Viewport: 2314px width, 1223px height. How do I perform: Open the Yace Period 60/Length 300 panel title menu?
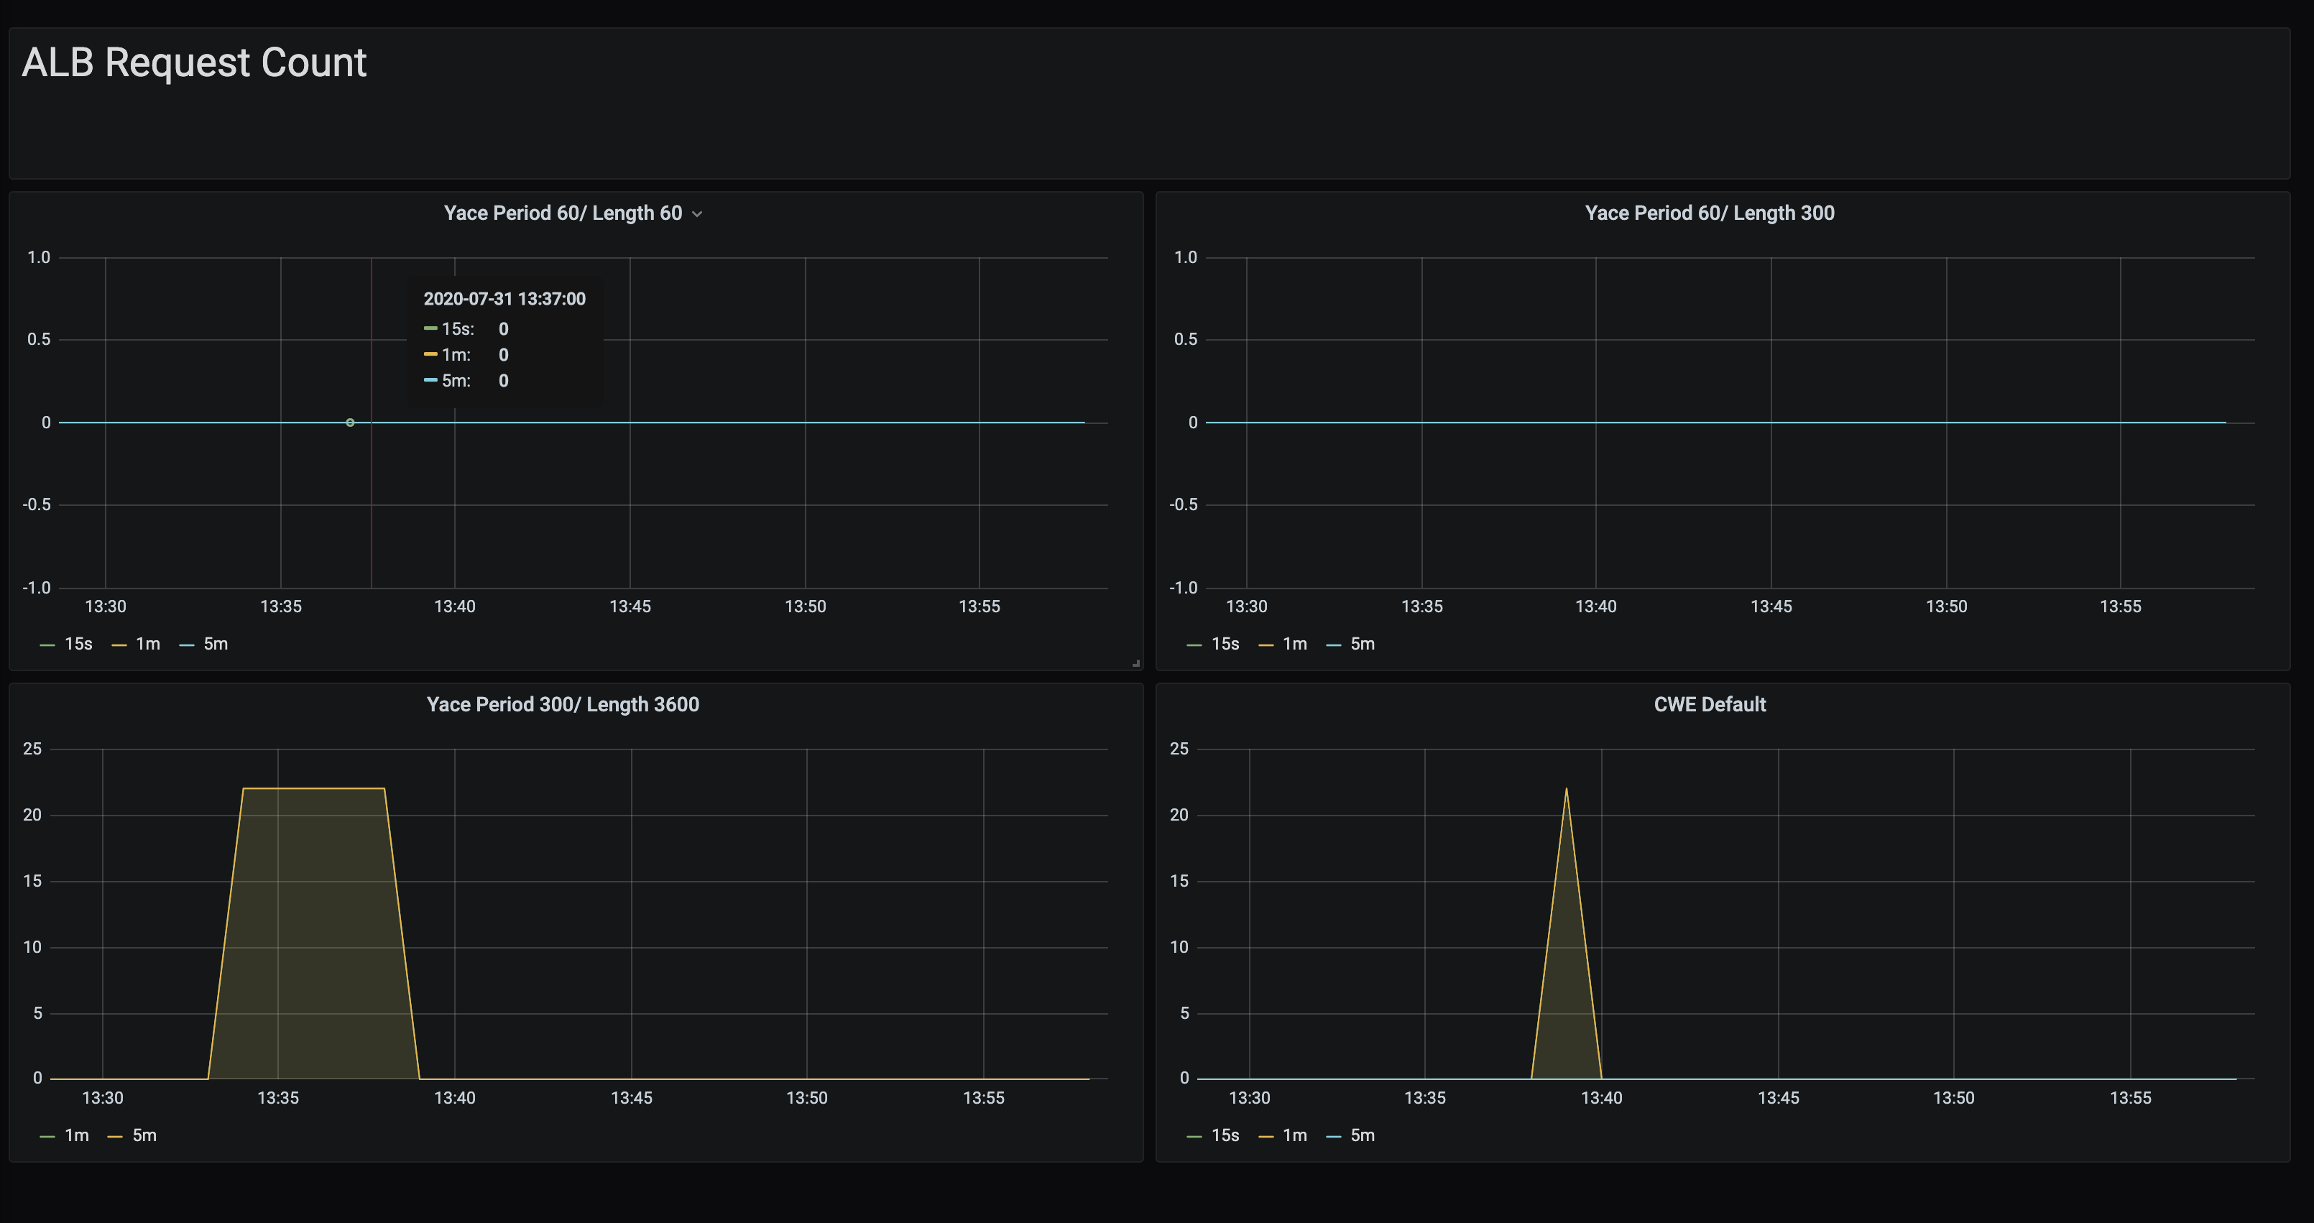coord(1709,213)
